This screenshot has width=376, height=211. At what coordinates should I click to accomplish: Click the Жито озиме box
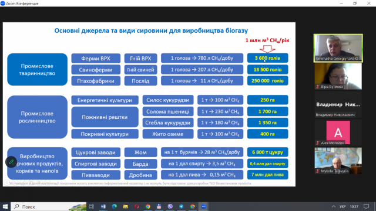pyautogui.click(x=168, y=134)
